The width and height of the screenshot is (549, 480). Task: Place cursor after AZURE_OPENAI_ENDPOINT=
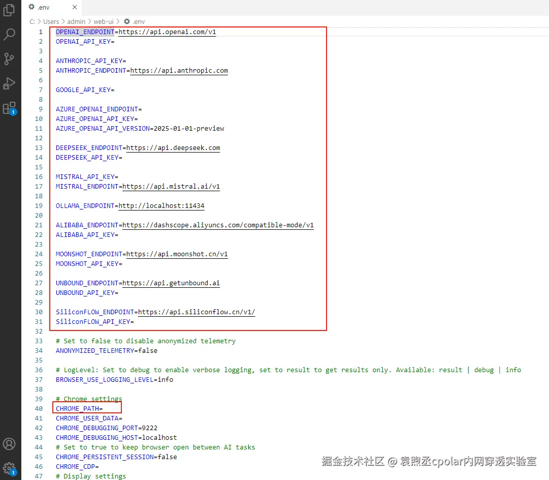142,109
